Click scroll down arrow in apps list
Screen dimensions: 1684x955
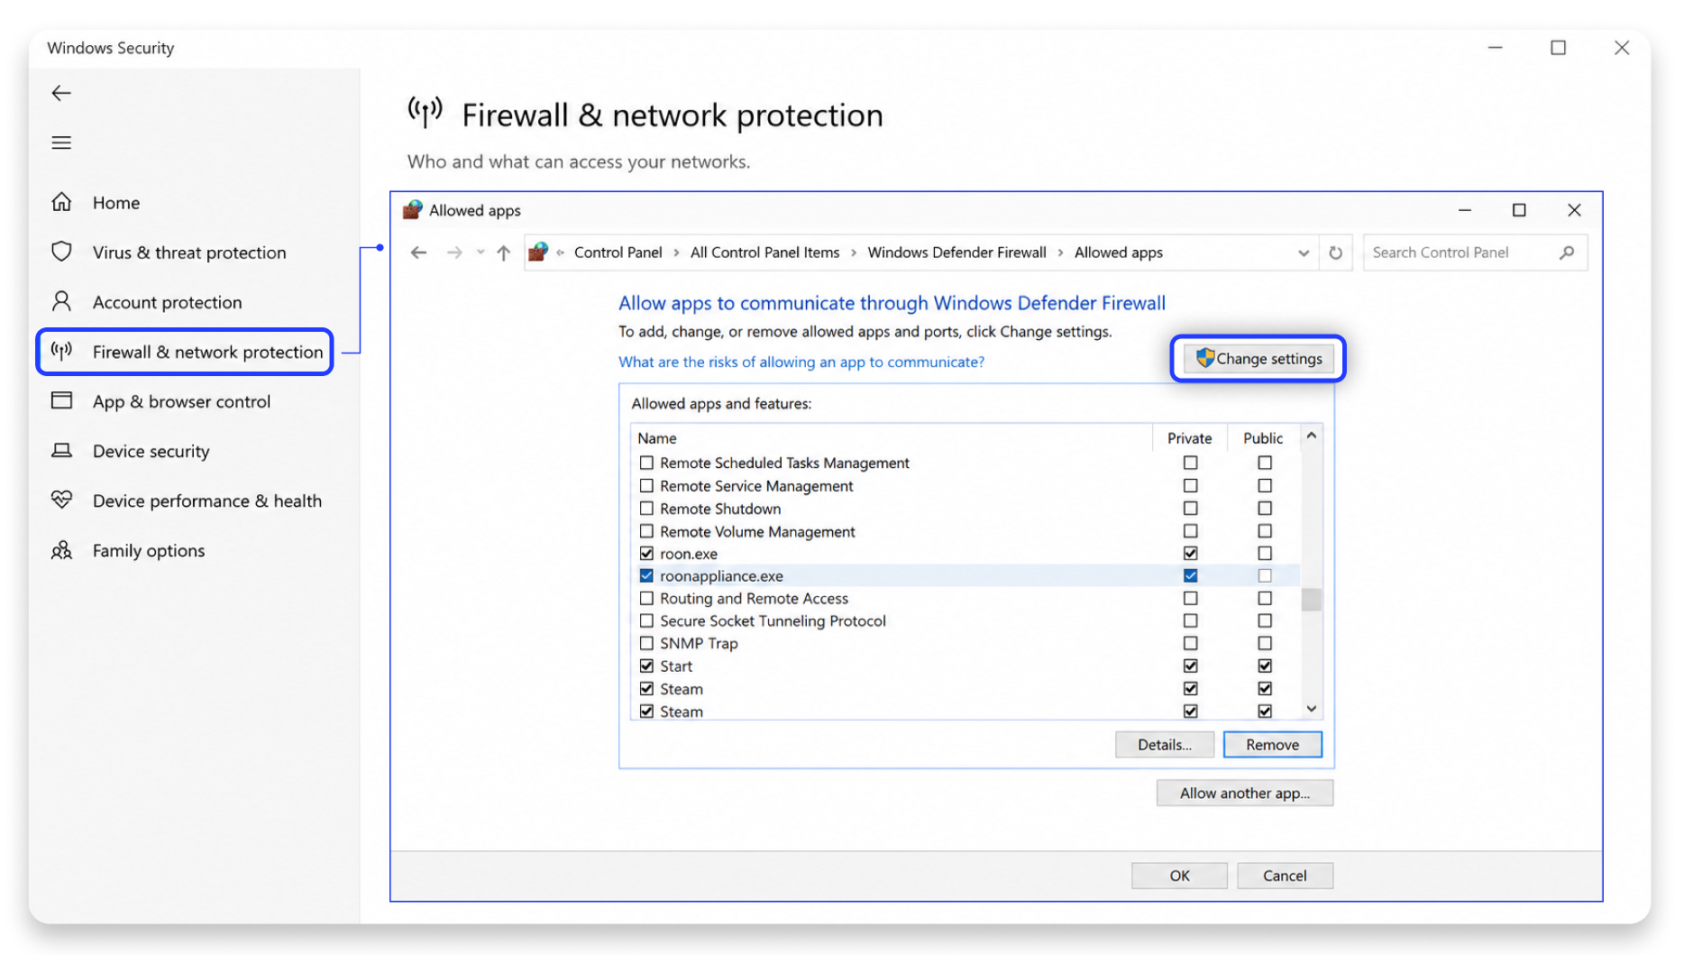tap(1311, 709)
